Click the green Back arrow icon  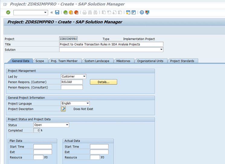tap(66, 12)
